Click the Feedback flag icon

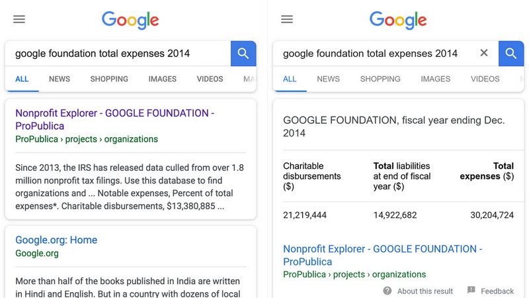[471, 290]
